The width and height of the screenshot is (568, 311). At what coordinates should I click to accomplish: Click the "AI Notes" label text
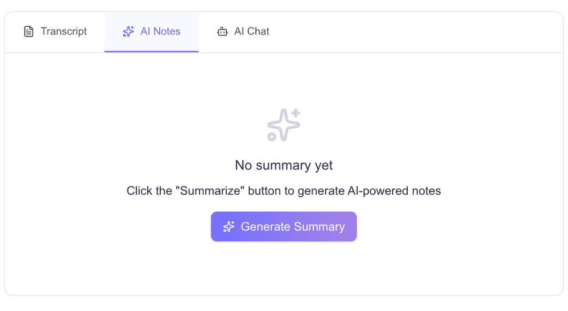[160, 32]
